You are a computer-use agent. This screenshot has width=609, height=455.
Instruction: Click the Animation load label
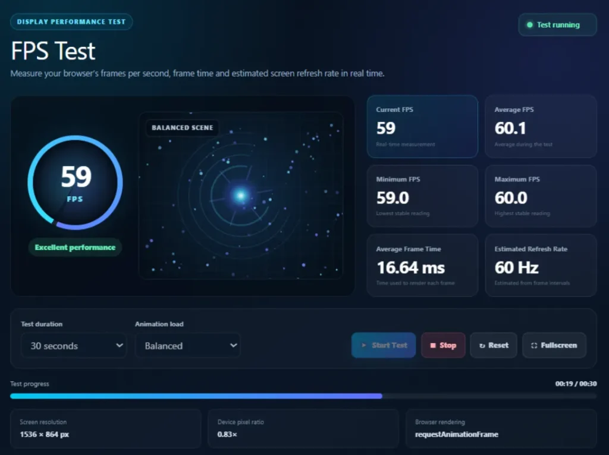pyautogui.click(x=159, y=324)
